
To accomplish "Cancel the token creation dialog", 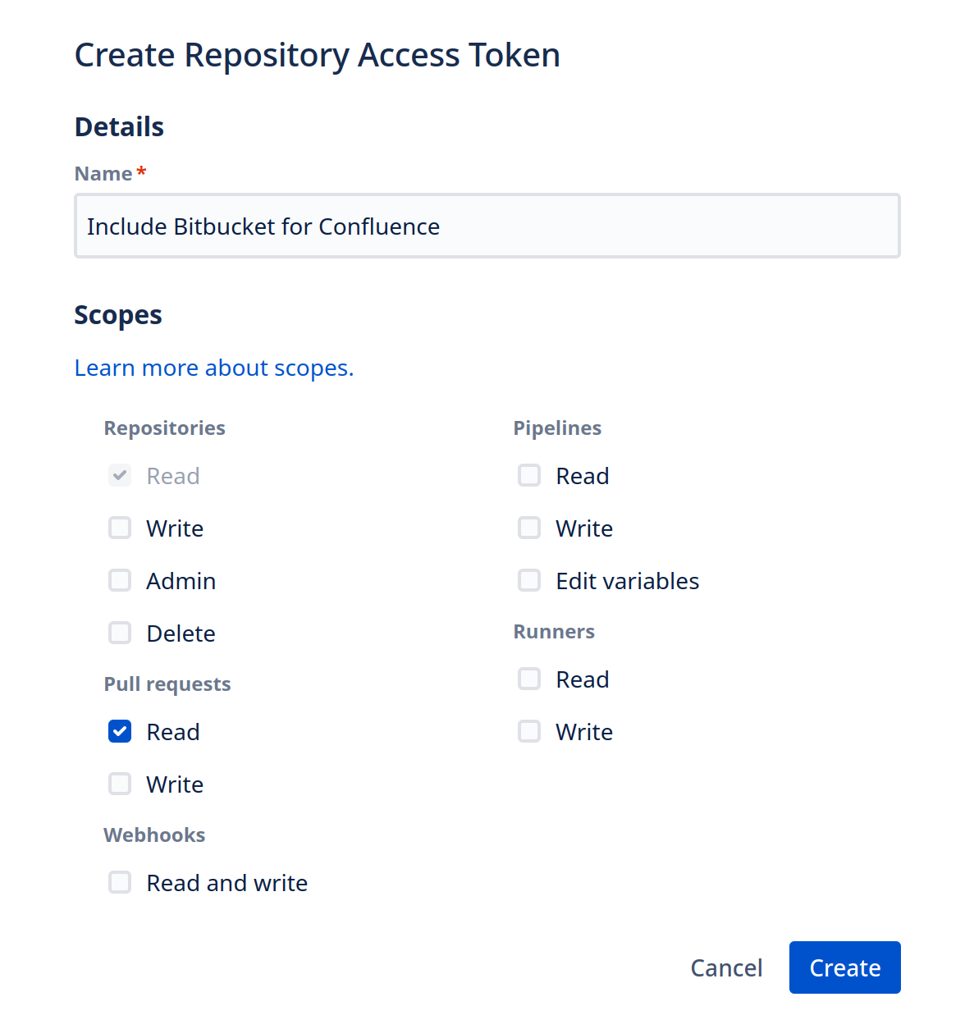I will pyautogui.click(x=726, y=967).
